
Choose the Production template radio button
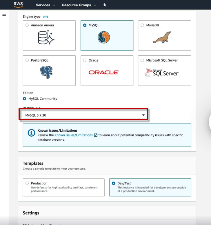click(27, 183)
